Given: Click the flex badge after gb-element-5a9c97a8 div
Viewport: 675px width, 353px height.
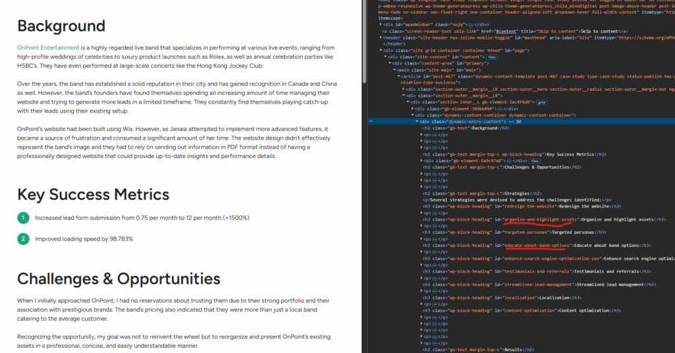Looking at the screenshot, I should [534, 160].
